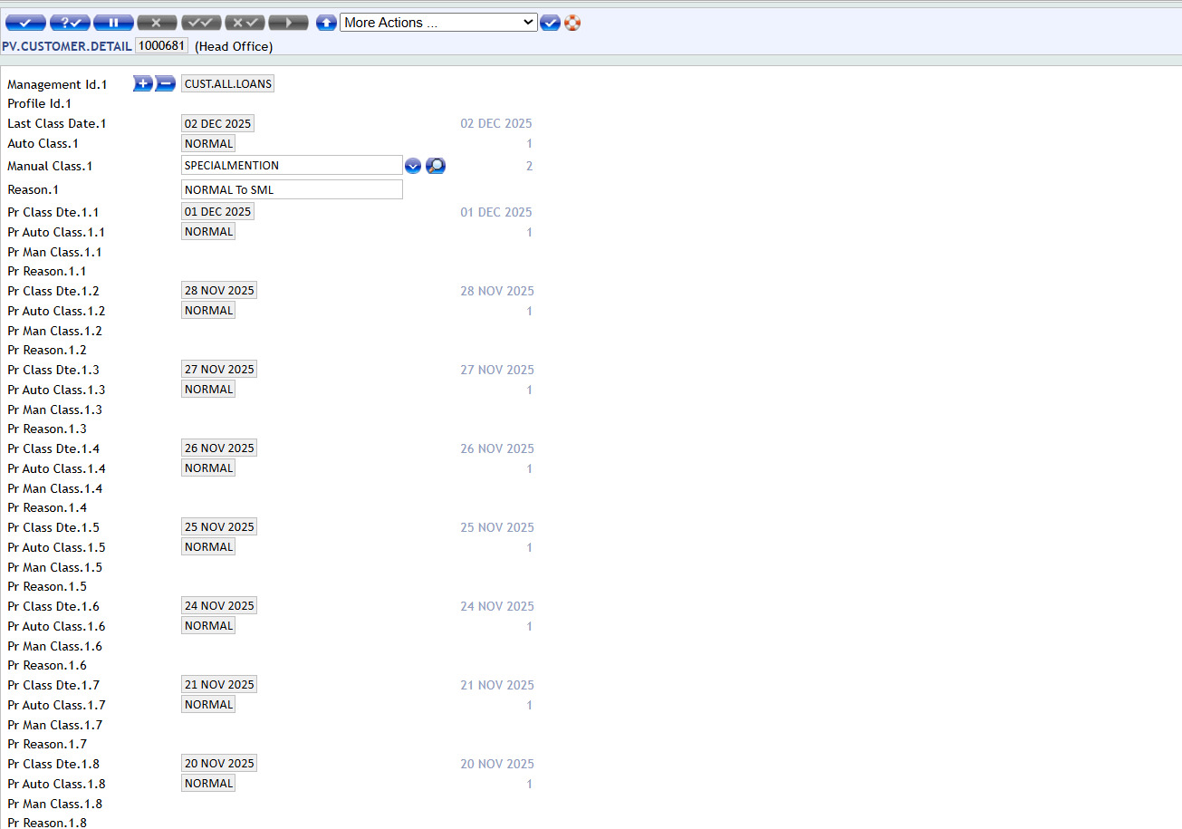Open Manual Class.1 dropdown arrow

[413, 166]
